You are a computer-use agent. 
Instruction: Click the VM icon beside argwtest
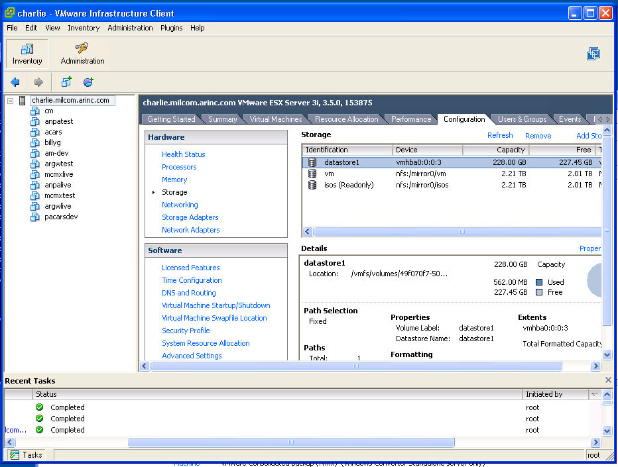coord(35,164)
